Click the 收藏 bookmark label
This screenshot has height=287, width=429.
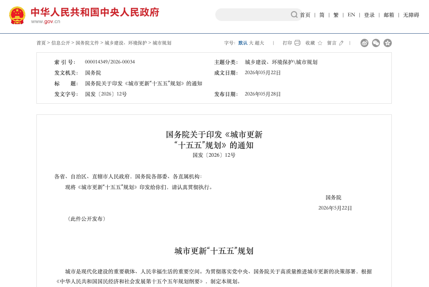point(310,43)
